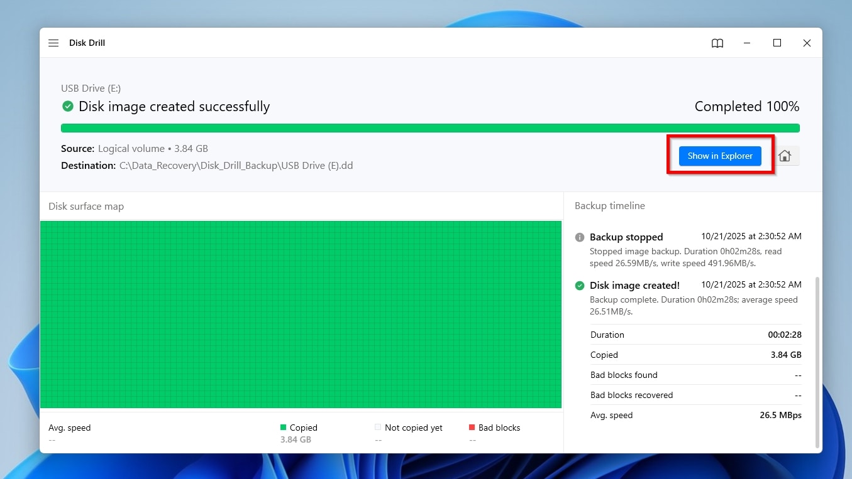Open the destination path link ending in 'USB Drive (E:).dd'

point(236,165)
